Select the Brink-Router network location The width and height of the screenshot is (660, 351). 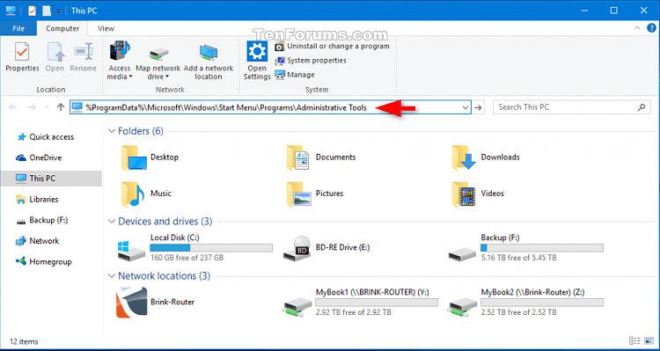point(155,303)
